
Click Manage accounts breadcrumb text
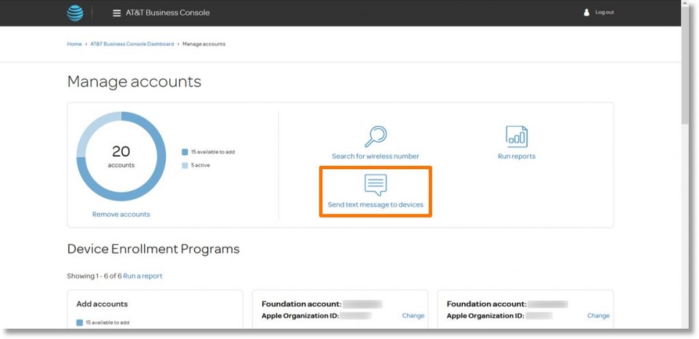pyautogui.click(x=203, y=44)
